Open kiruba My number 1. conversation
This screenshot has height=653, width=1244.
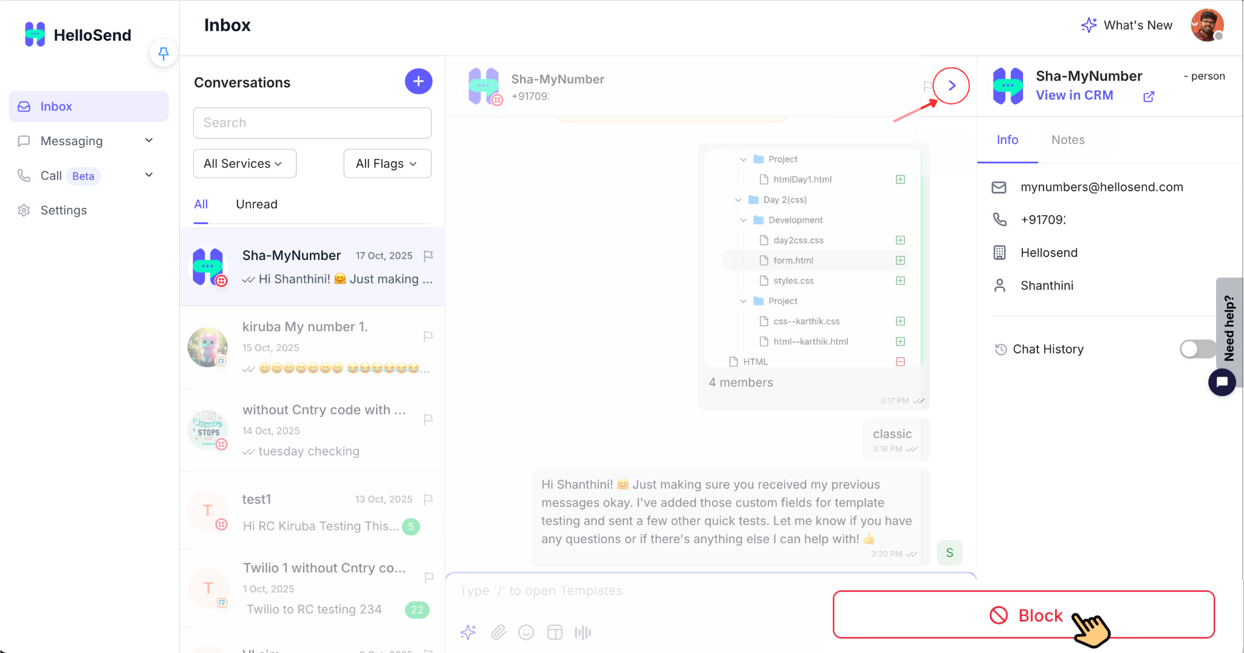(312, 347)
